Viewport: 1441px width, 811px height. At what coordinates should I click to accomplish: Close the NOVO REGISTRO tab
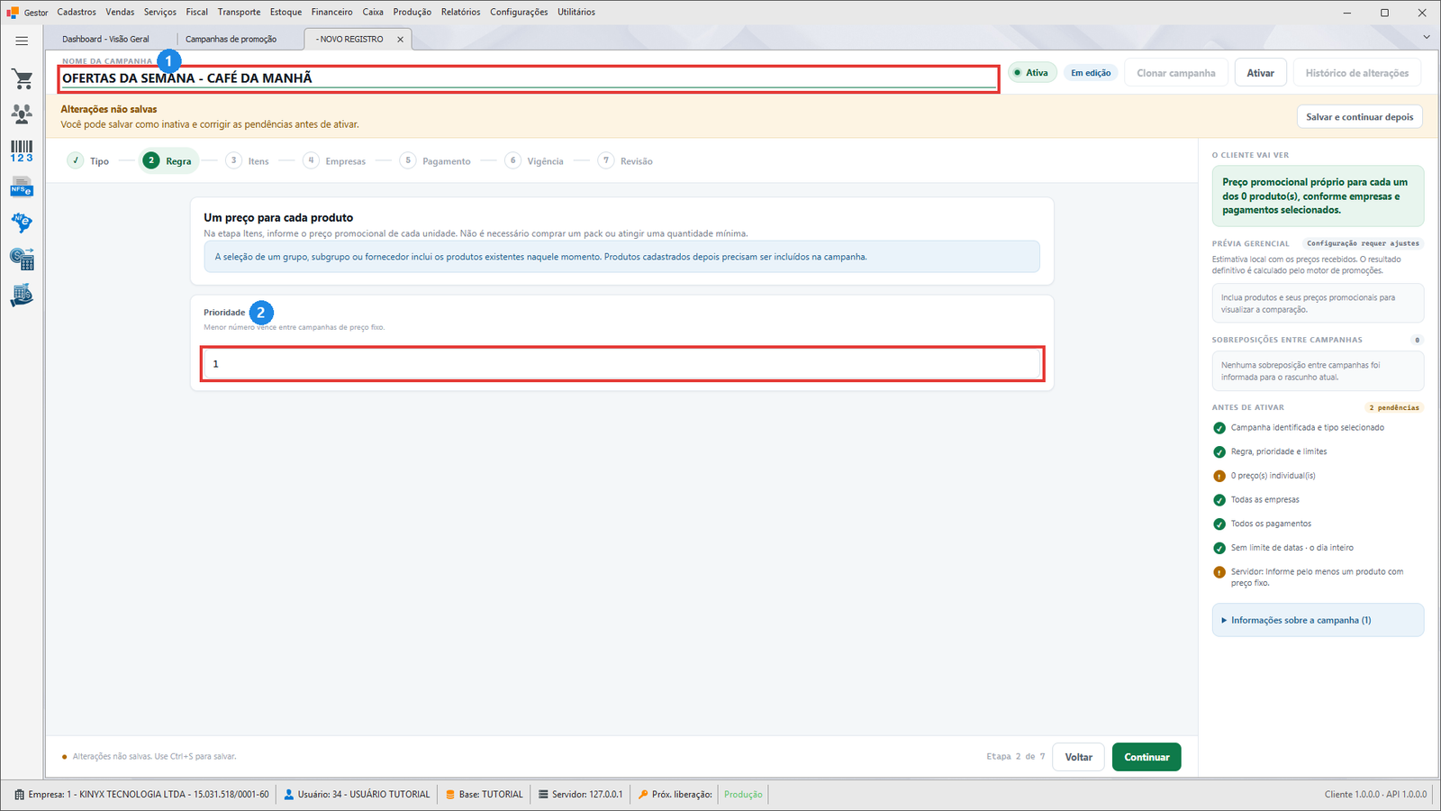click(400, 39)
